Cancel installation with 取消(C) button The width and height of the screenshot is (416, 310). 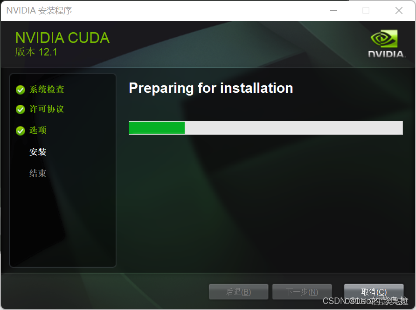(x=374, y=292)
